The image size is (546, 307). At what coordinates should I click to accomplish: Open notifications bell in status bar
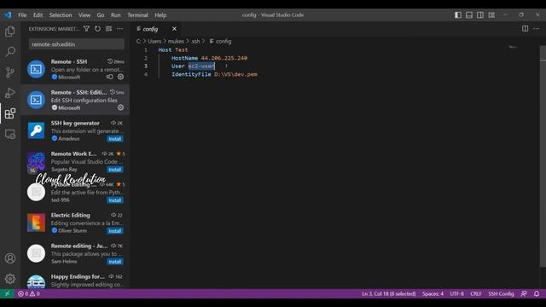pos(537,293)
